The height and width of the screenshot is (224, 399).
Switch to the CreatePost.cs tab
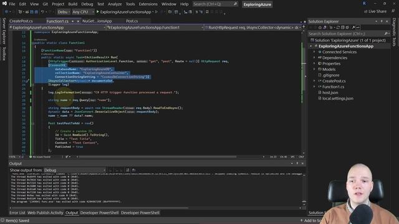tap(21, 21)
